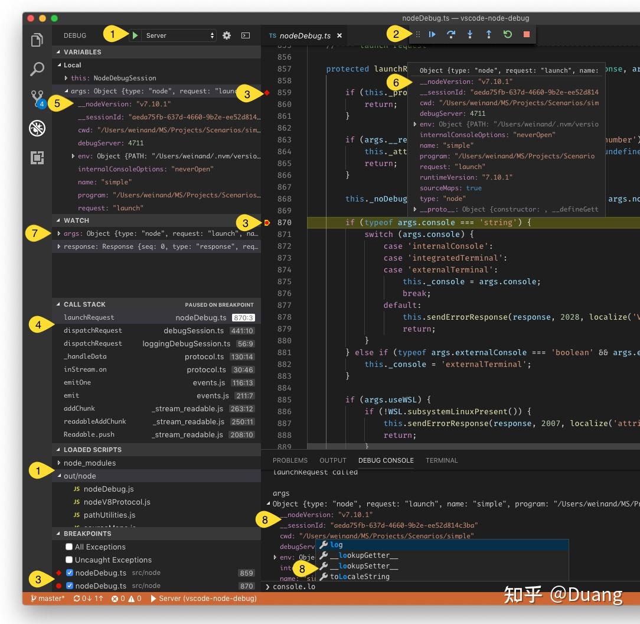
Task: Expand __proto__ in hover popup
Action: coord(415,209)
